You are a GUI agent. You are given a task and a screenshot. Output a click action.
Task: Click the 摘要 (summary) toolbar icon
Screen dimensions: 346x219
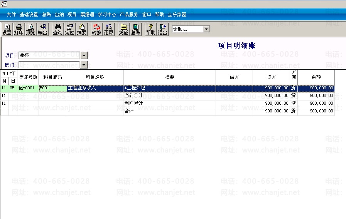(81, 29)
